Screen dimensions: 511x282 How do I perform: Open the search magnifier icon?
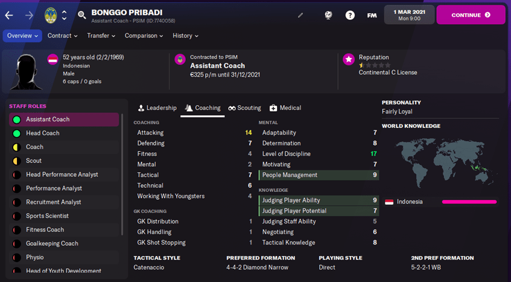82,15
